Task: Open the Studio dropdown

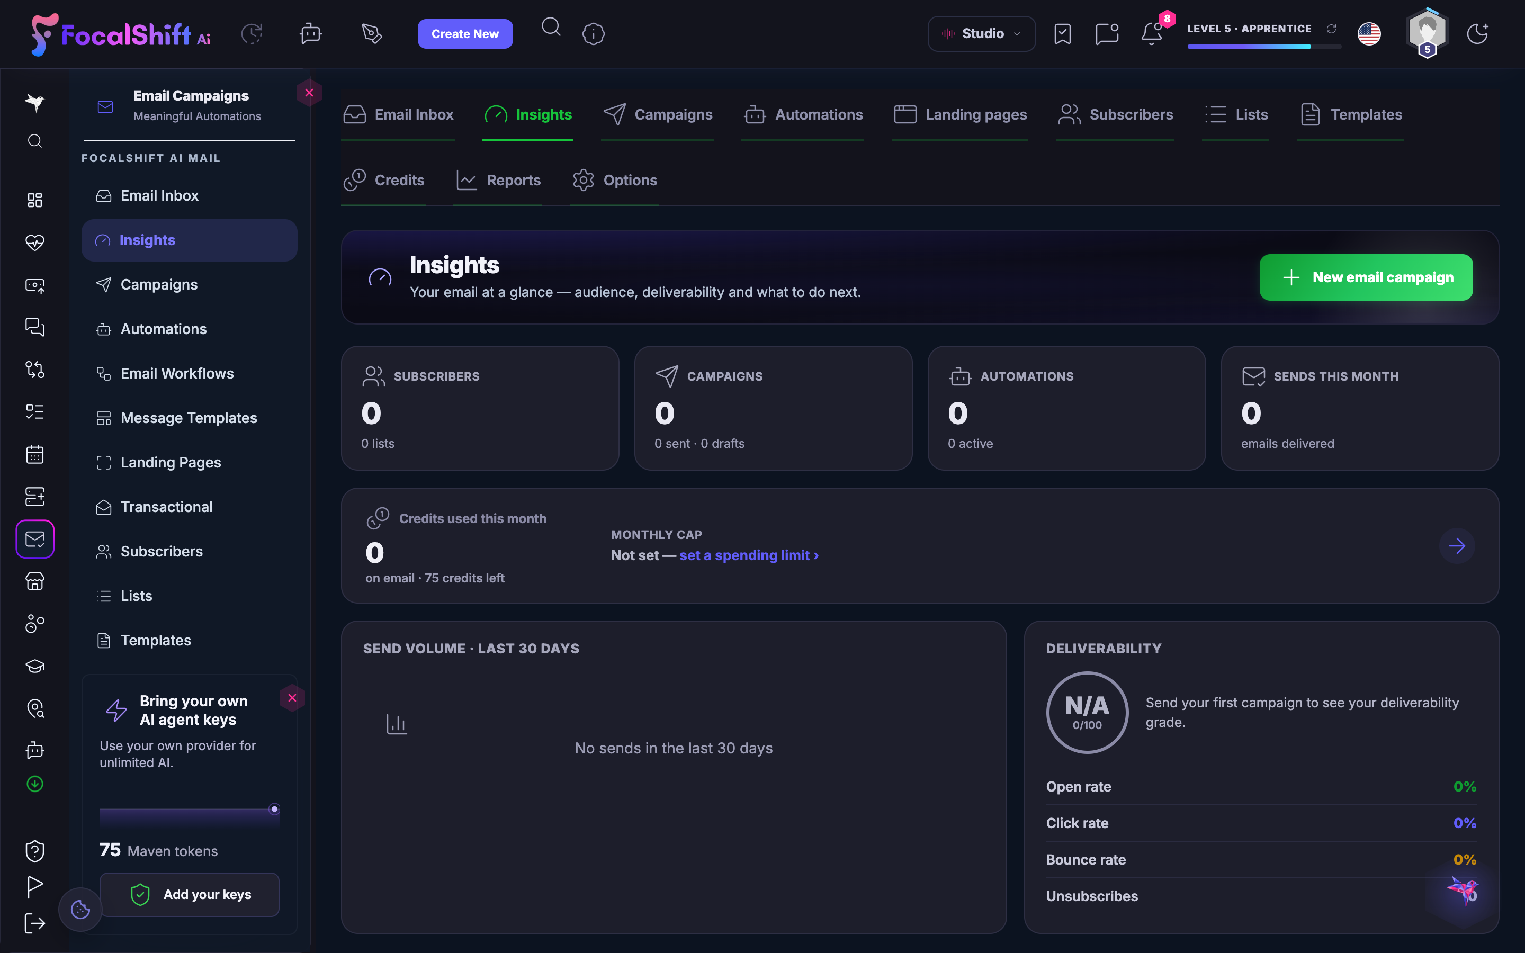Action: pos(981,33)
